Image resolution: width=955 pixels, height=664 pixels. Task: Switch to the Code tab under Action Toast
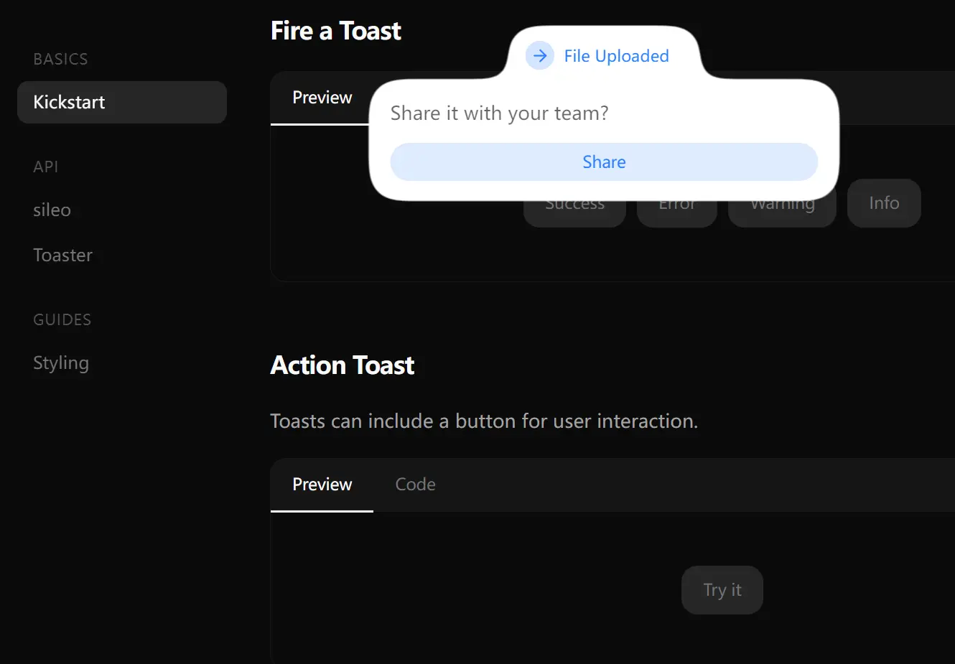pos(415,485)
